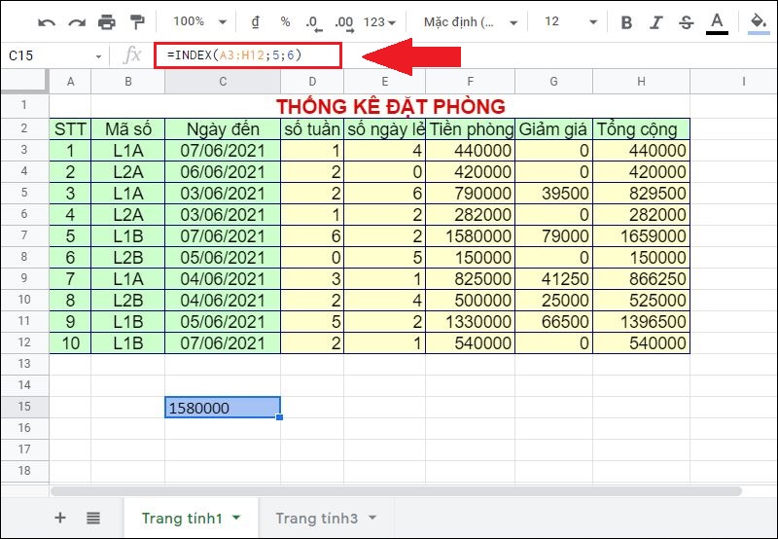Select the Trang tính1 sheet tab
This screenshot has width=778, height=539.
(x=190, y=518)
